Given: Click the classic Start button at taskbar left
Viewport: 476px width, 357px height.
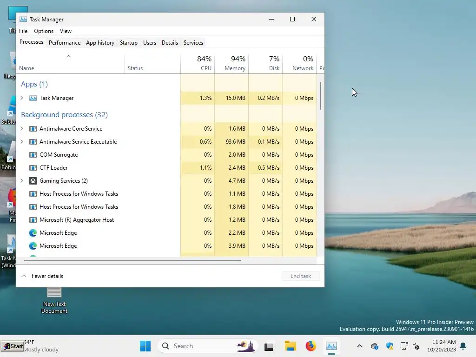Looking at the screenshot, I should 13,346.
